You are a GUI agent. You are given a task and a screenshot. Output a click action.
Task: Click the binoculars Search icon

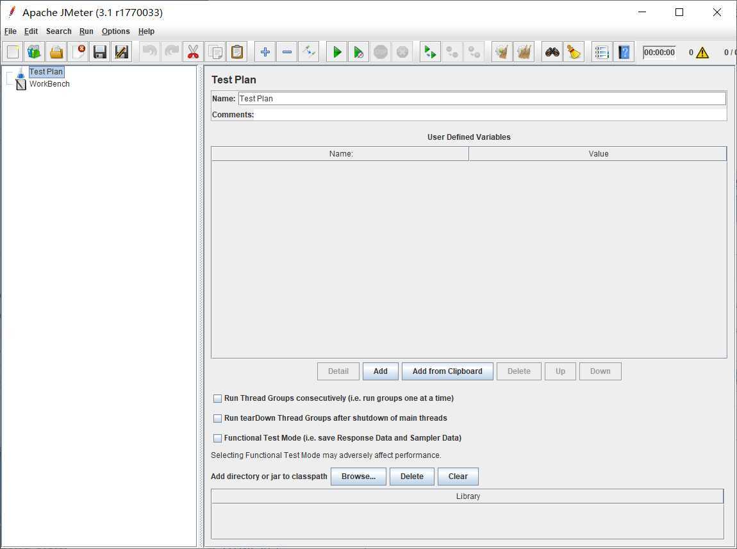pyautogui.click(x=552, y=53)
